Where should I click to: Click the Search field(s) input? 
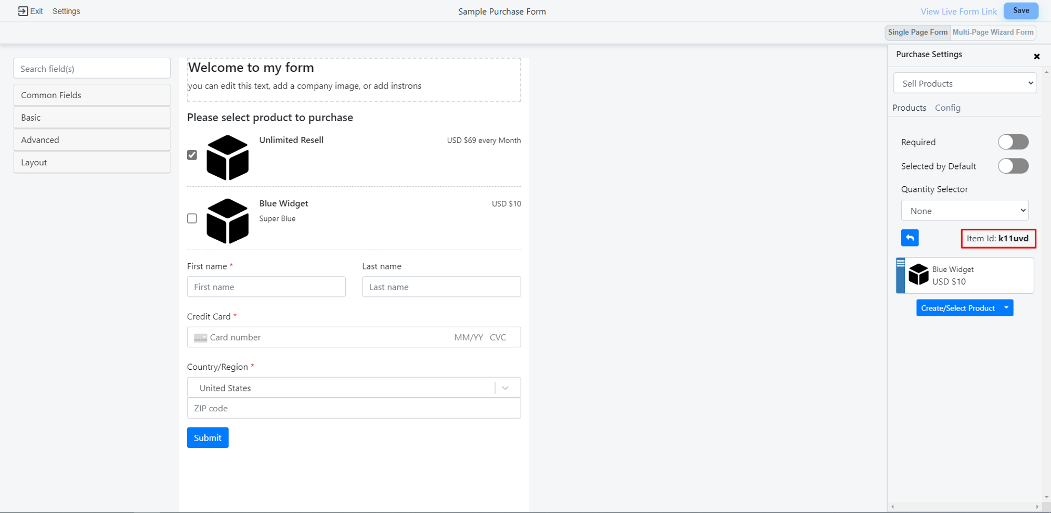point(92,69)
